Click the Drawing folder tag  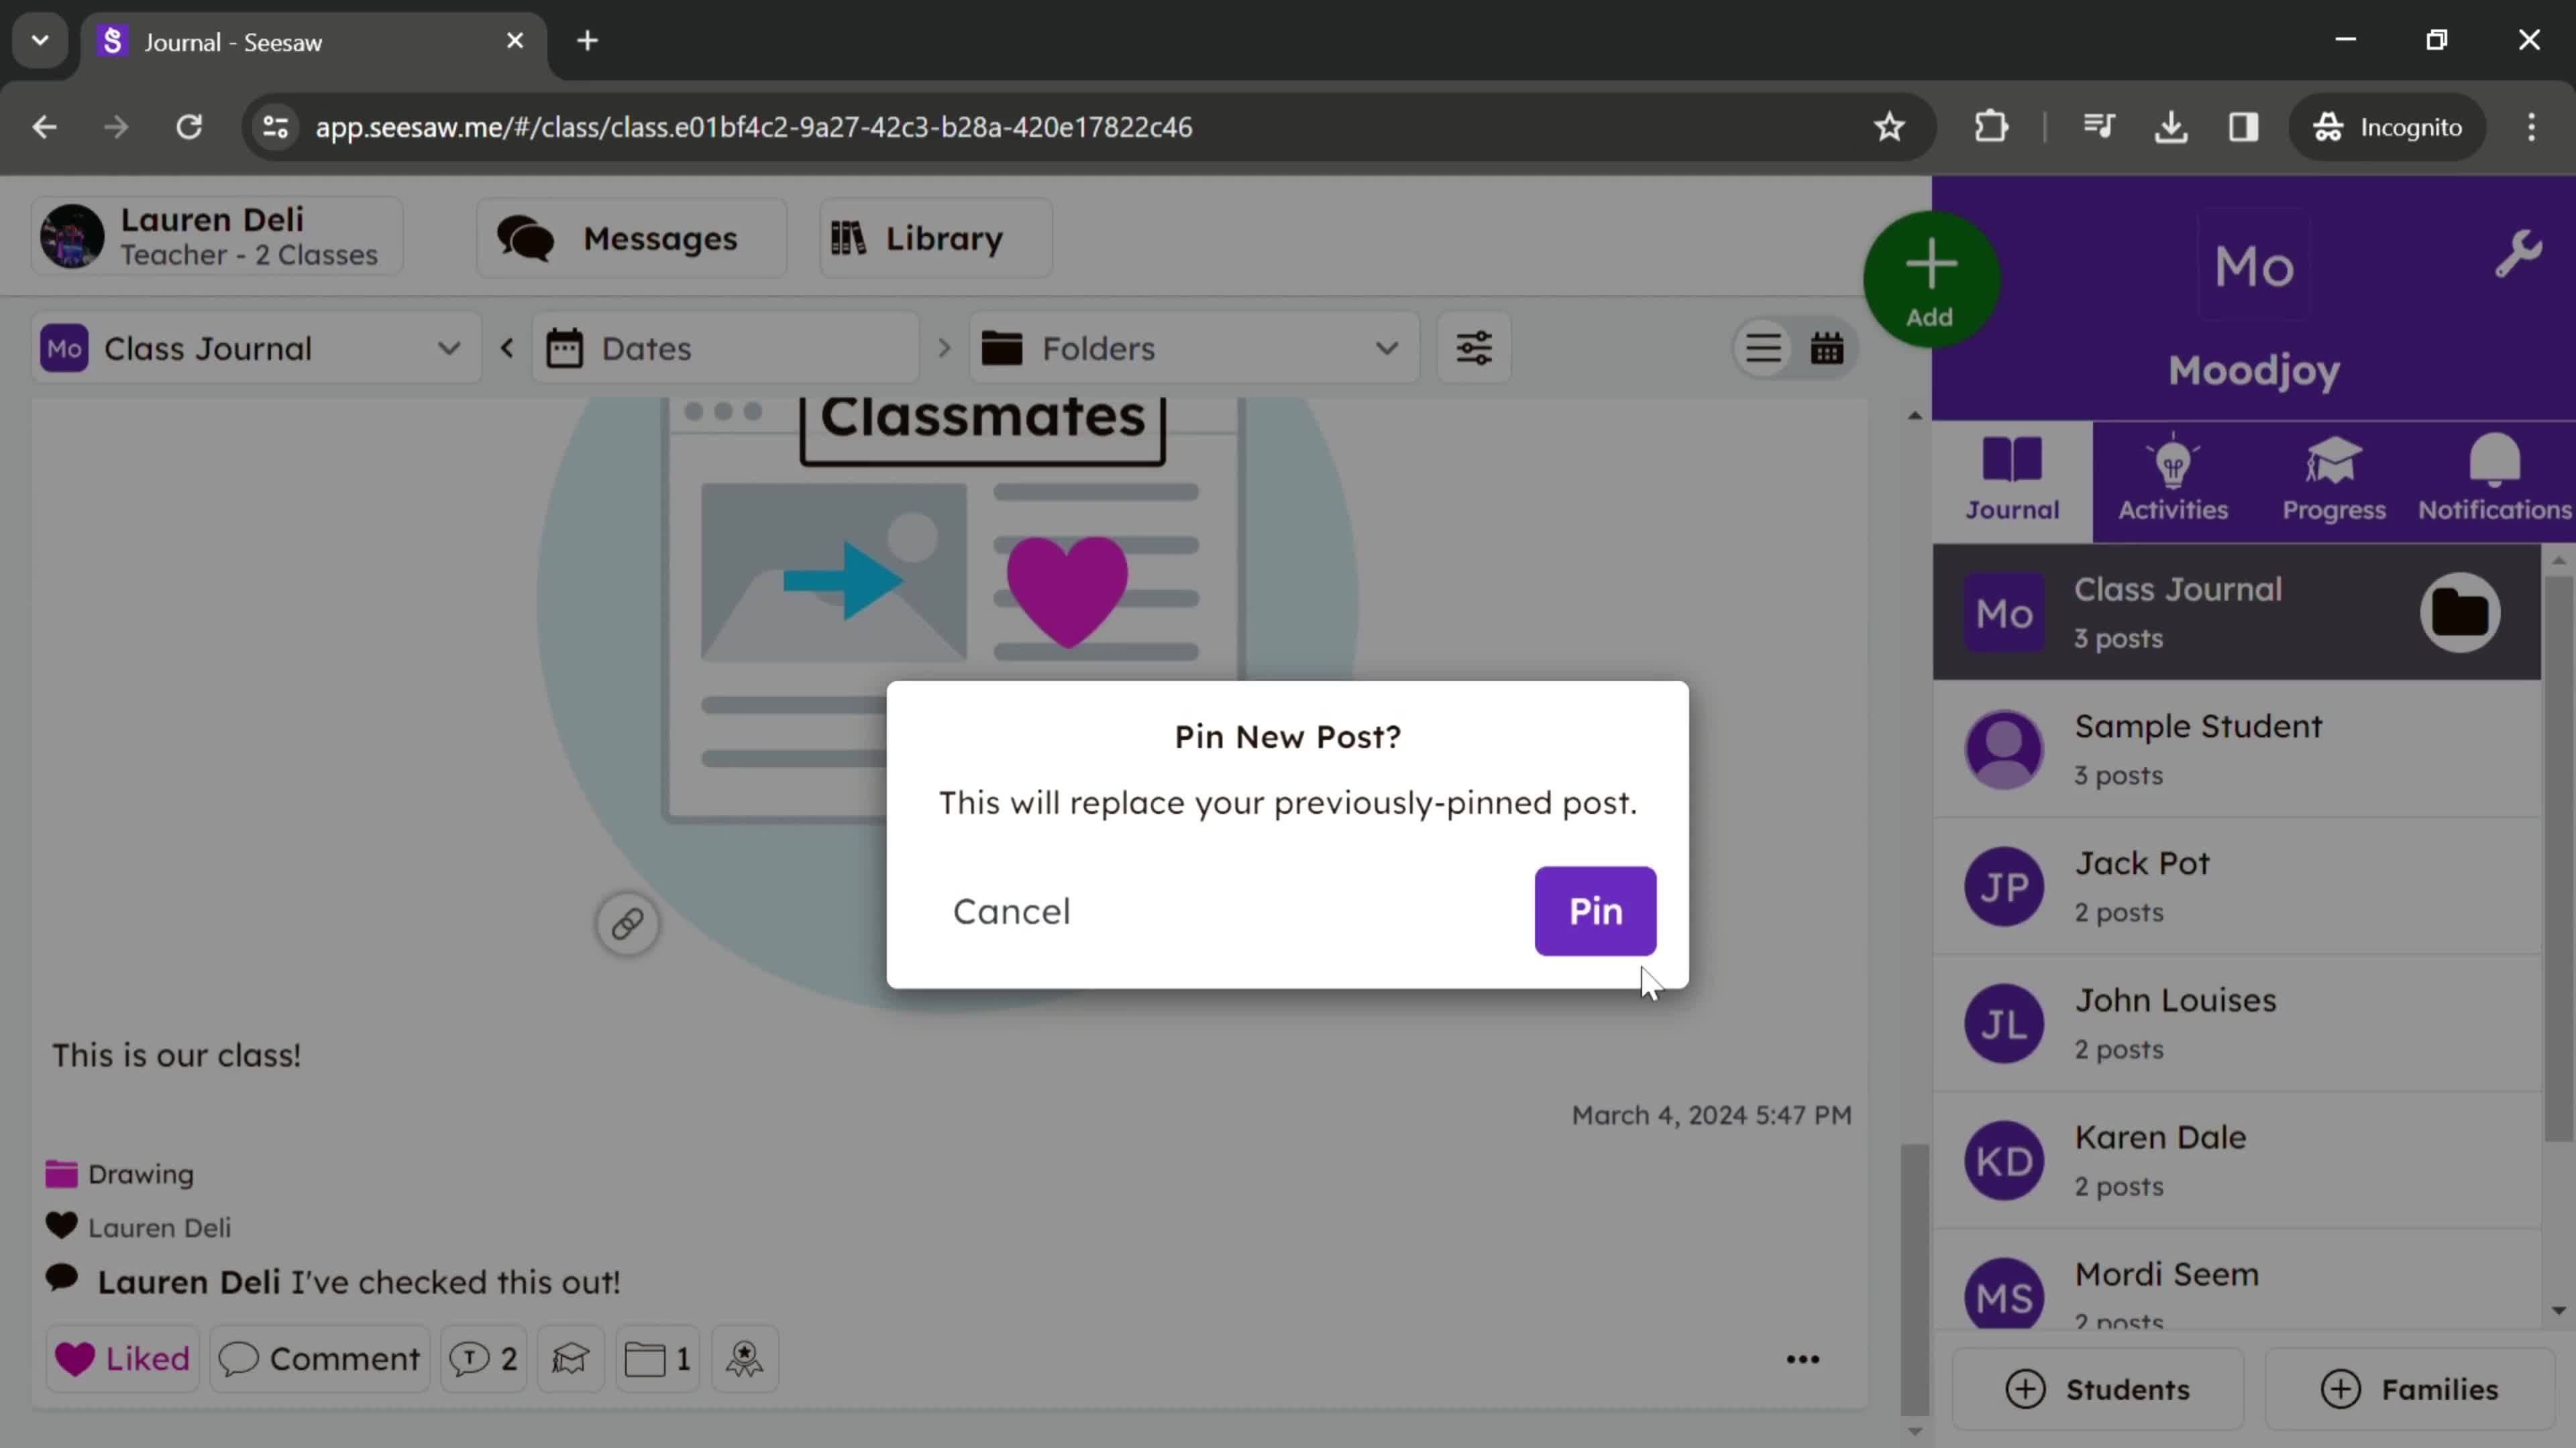coord(120,1174)
